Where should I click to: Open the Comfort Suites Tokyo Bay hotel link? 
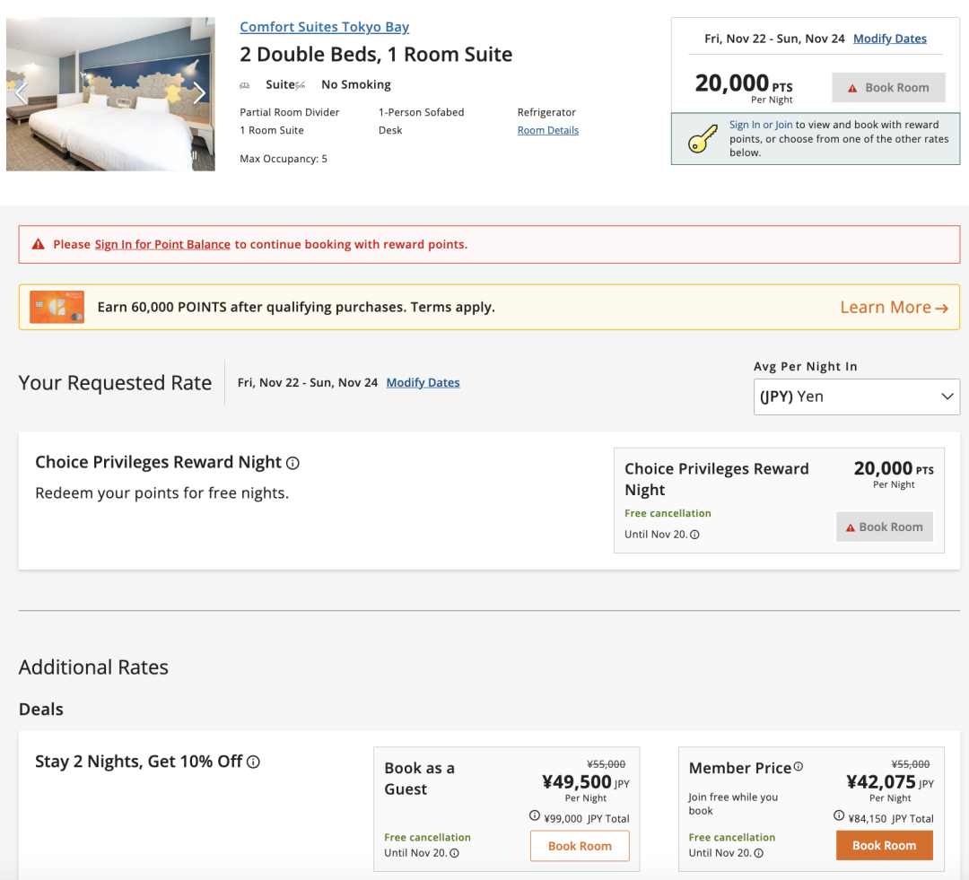point(324,27)
